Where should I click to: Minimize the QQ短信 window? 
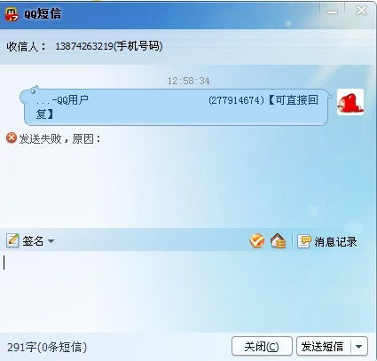[332, 12]
